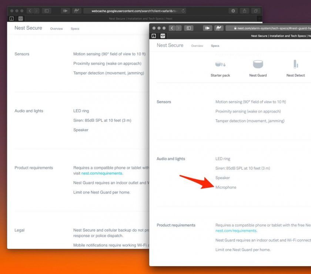The width and height of the screenshot is (311, 274).
Task: Follow the nest.com/requirements link in the webcache window
Action: pyautogui.click(x=102, y=173)
